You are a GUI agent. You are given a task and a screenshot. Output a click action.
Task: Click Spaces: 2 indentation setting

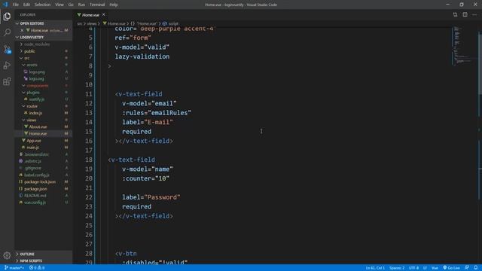tap(397, 268)
